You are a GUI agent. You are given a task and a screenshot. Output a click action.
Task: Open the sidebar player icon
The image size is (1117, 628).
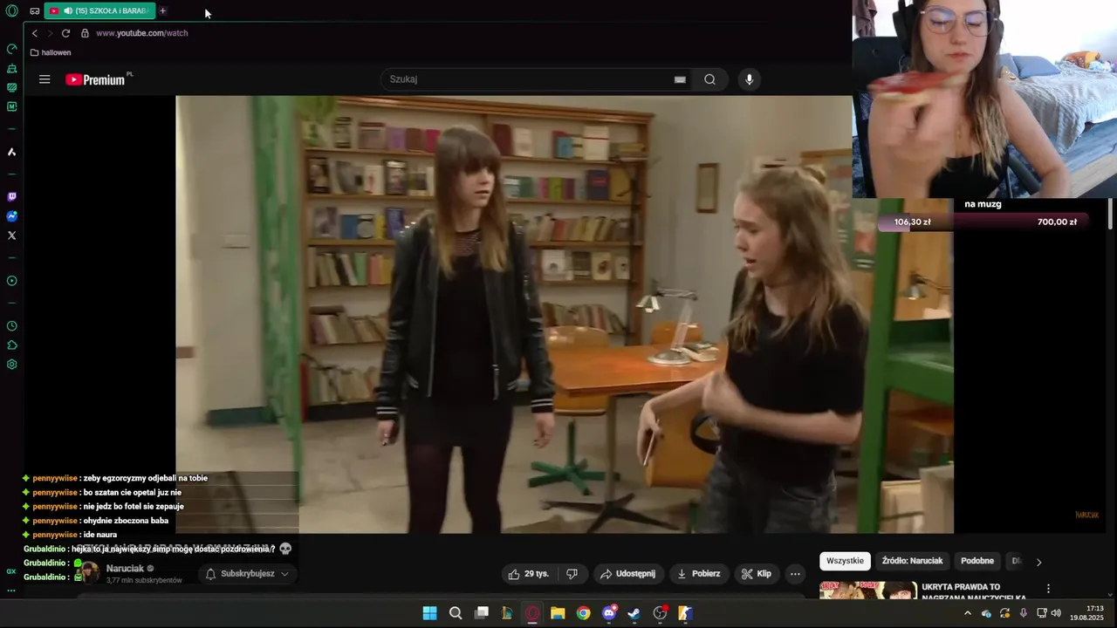pyautogui.click(x=11, y=281)
